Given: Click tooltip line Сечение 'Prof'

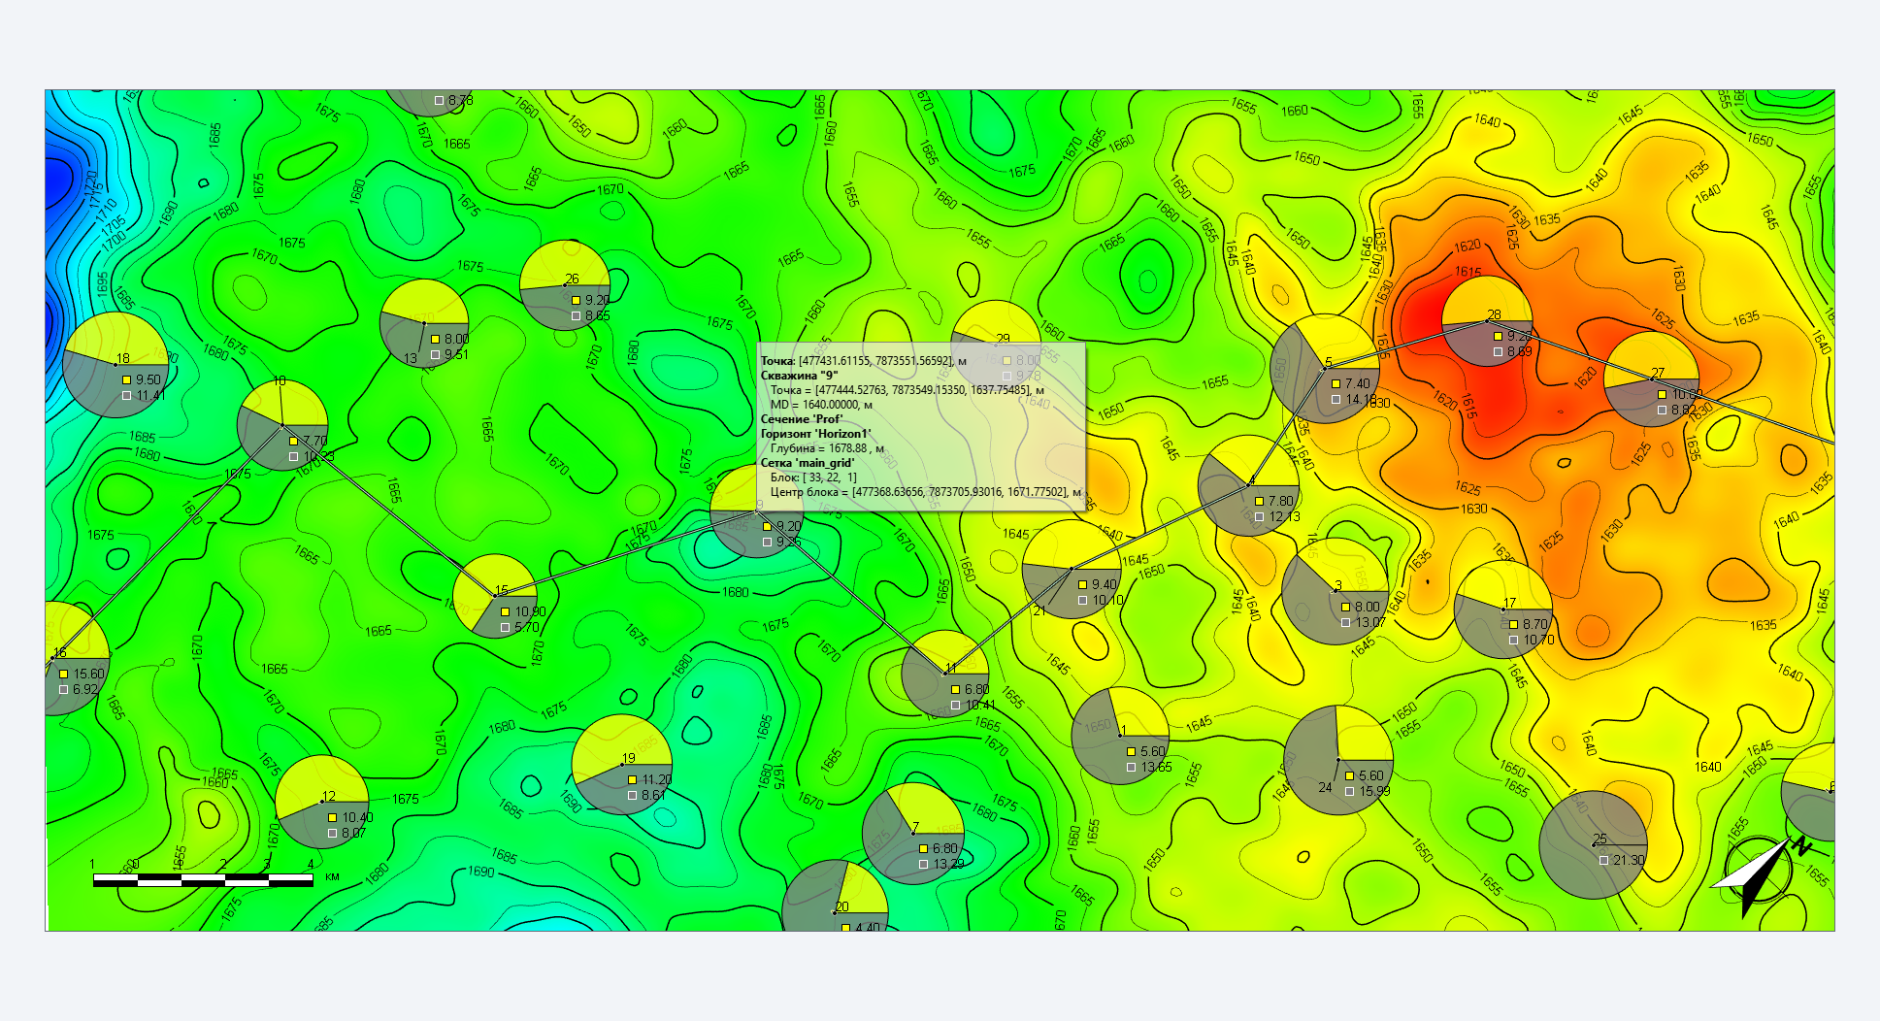Looking at the screenshot, I should coord(801,419).
